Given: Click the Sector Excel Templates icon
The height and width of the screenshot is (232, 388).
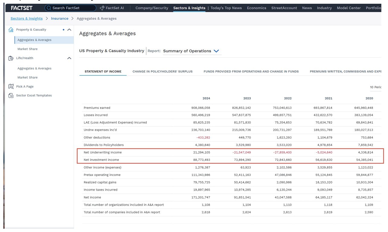Looking at the screenshot, I should point(11,96).
